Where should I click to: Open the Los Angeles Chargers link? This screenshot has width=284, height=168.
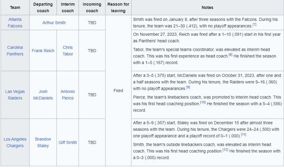pyautogui.click(x=15, y=142)
